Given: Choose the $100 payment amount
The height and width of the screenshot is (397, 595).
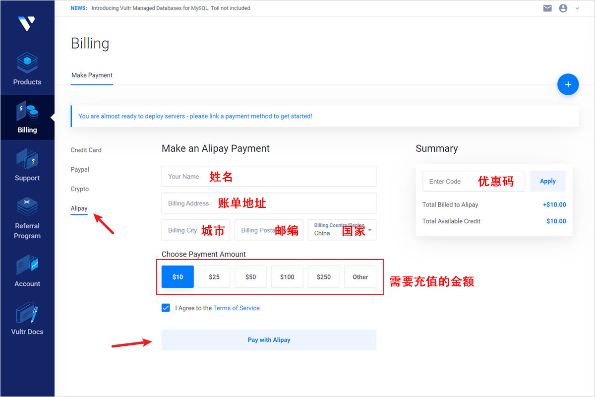Looking at the screenshot, I should [287, 277].
